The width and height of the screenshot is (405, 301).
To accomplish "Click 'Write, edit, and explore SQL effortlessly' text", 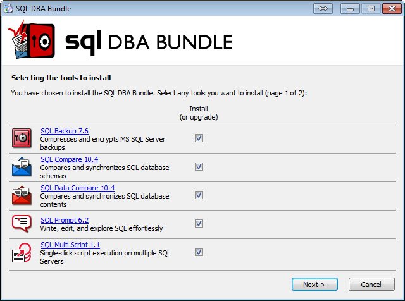I will (101, 228).
